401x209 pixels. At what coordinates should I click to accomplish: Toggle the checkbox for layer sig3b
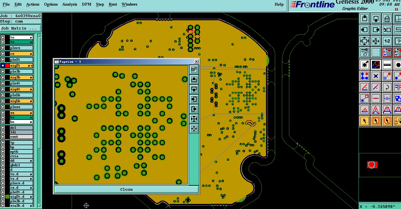coord(3,77)
